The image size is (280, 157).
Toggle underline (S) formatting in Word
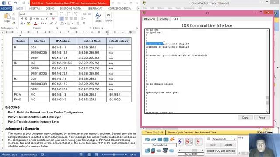pyautogui.click(x=31, y=19)
